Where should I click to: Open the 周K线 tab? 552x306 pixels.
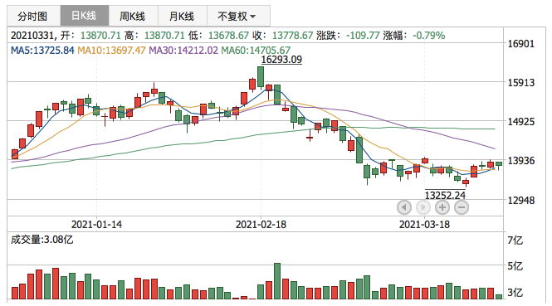click(x=133, y=16)
